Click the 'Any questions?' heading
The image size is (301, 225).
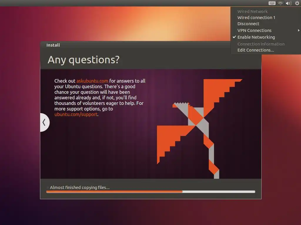[x=83, y=60]
